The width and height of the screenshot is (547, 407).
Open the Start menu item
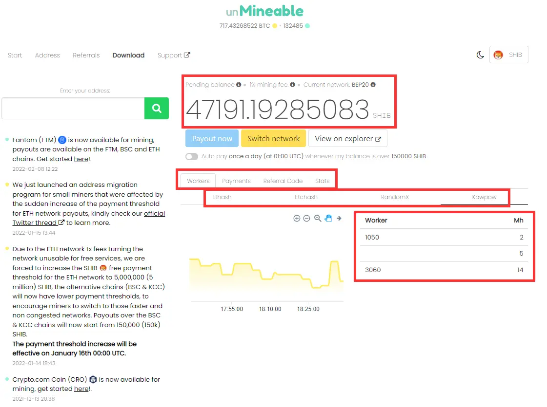coord(15,55)
